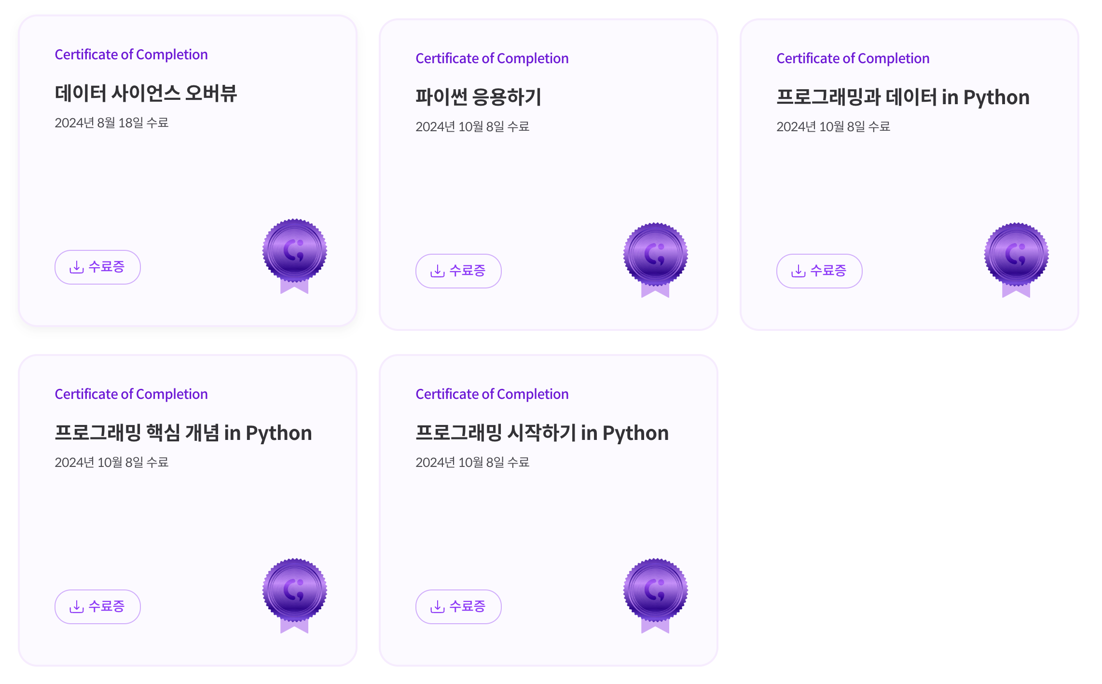Viewport: 1102px width, 684px height.
Task: Click the badge on 프로그래밍 핵심 개념 in Python card
Action: 294,596
